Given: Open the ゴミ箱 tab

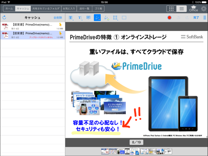Looking at the screenshot, I should tap(98, 9).
